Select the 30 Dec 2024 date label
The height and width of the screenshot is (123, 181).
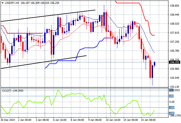point(8,120)
